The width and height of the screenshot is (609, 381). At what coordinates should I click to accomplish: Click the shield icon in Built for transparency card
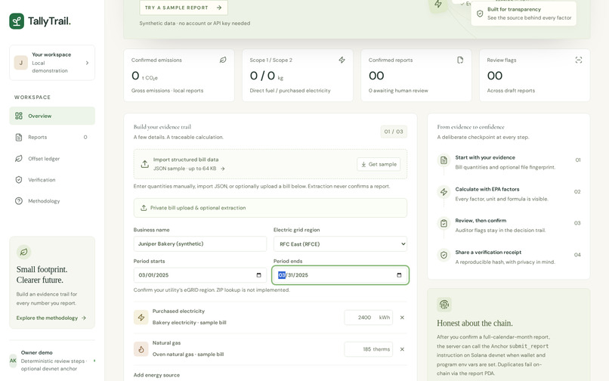[480, 14]
